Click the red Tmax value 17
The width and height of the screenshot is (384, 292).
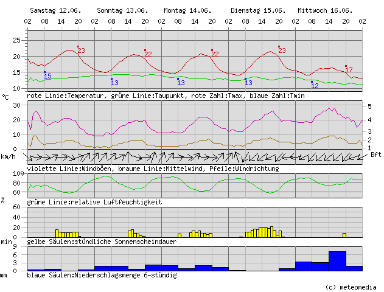(349, 71)
